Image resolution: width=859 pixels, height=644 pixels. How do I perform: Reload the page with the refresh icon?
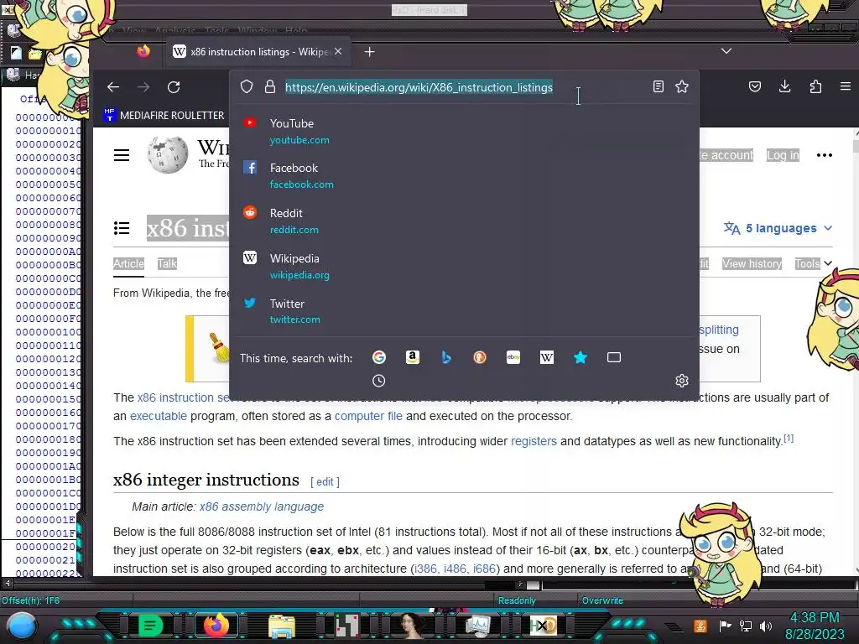[x=174, y=87]
